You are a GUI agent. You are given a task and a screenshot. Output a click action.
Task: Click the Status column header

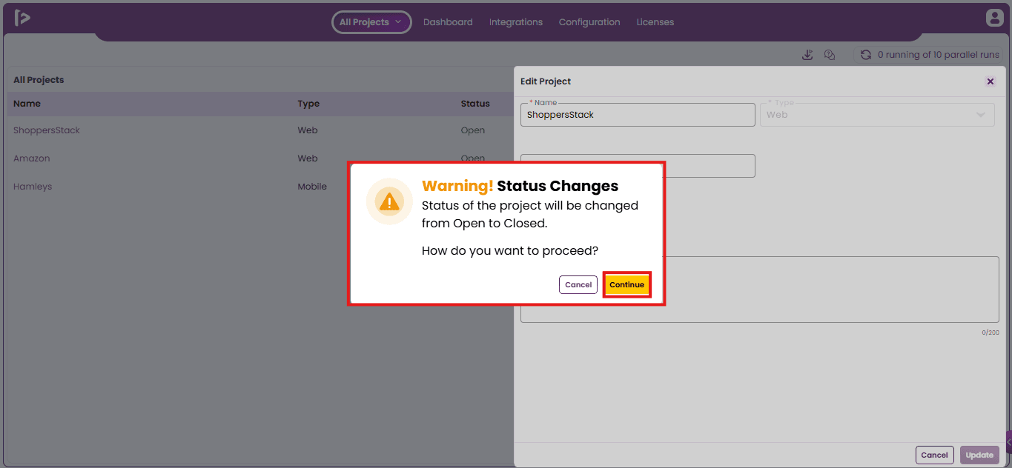[x=475, y=104]
